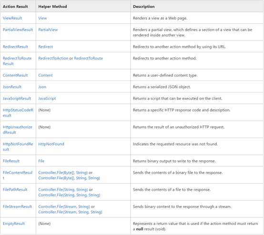This screenshot has height=235, width=264.
Task: Open the EmptyResult link
Action: [x=14, y=224]
